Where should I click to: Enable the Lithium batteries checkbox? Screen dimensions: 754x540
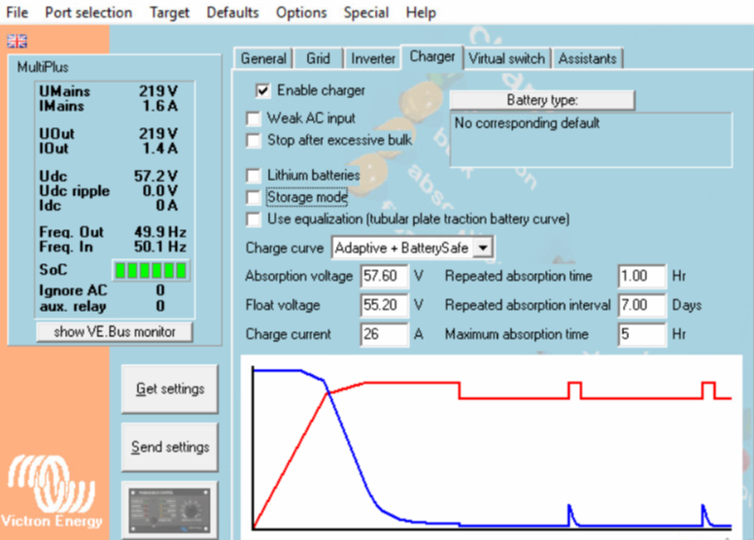coord(254,175)
